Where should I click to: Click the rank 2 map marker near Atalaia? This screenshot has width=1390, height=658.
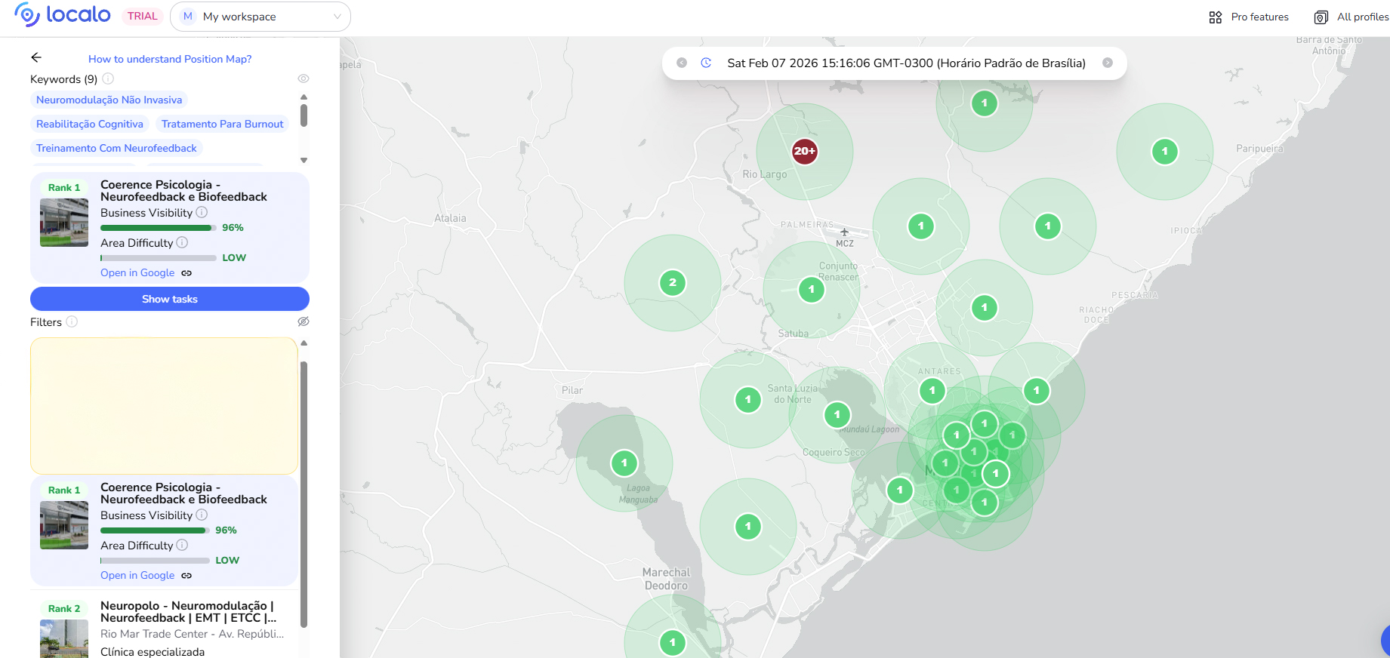click(673, 283)
